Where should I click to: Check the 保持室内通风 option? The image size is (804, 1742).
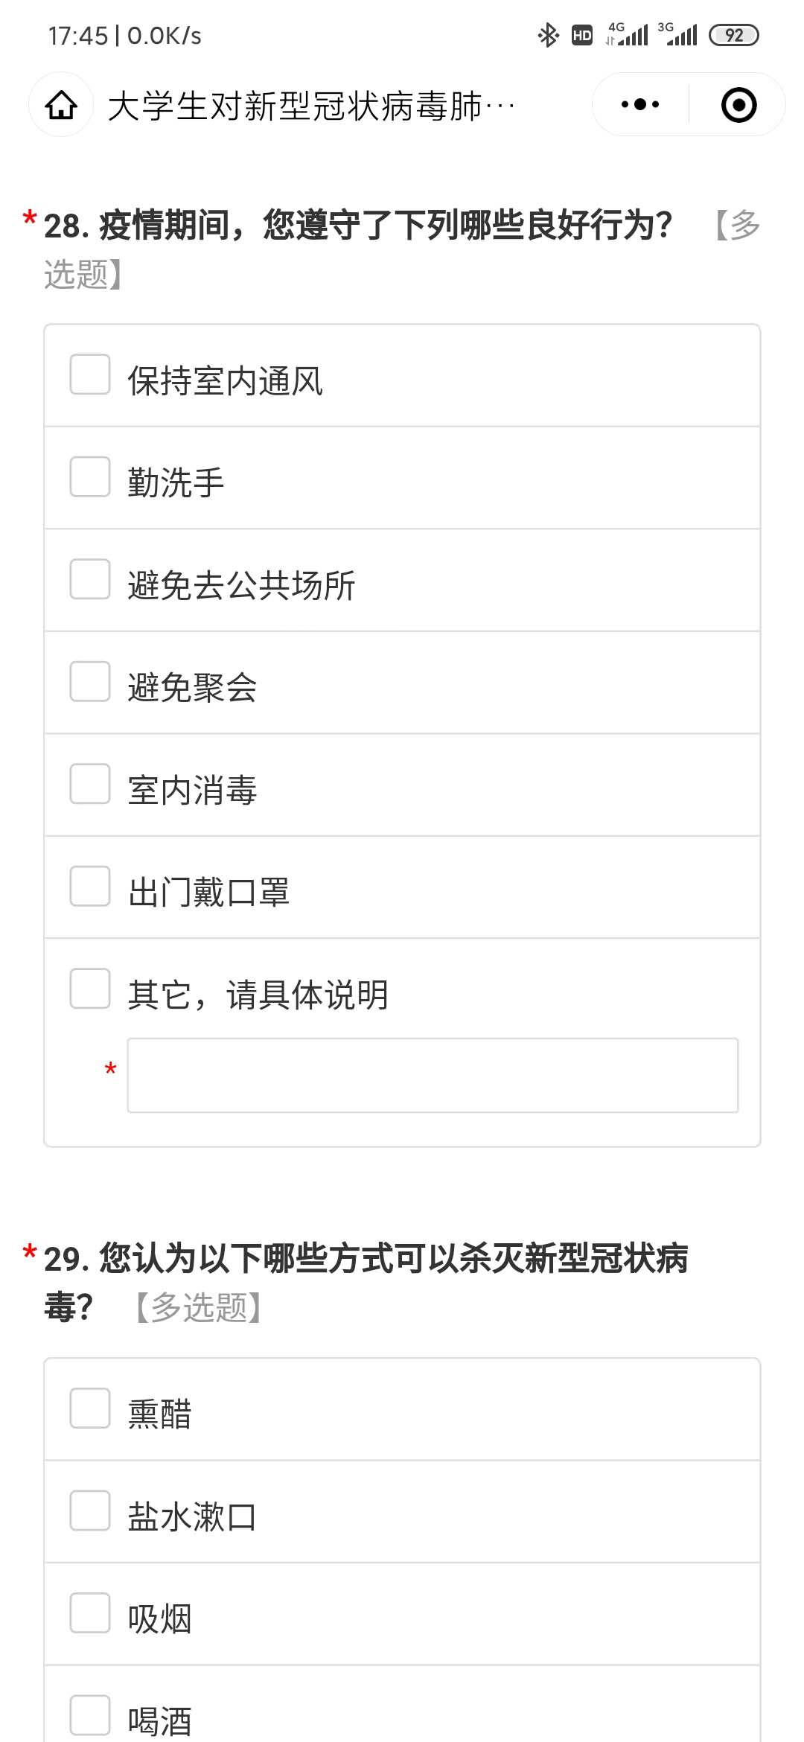click(90, 374)
